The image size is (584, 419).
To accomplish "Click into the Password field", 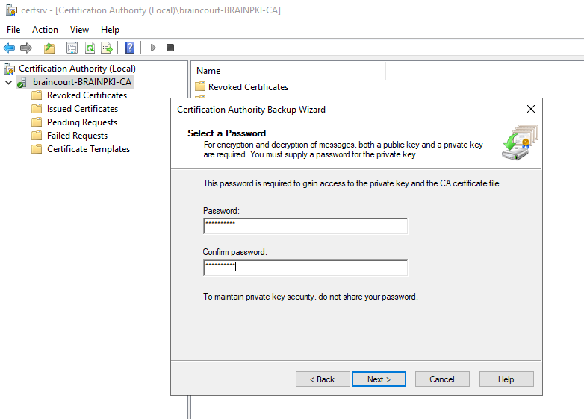I will 305,226.
